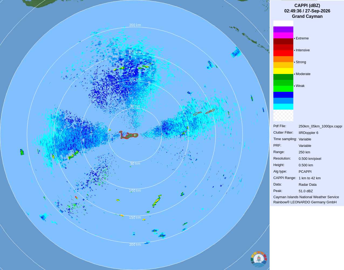
Task: Click the Cayman Islands weather service logo
Action: coord(259,259)
